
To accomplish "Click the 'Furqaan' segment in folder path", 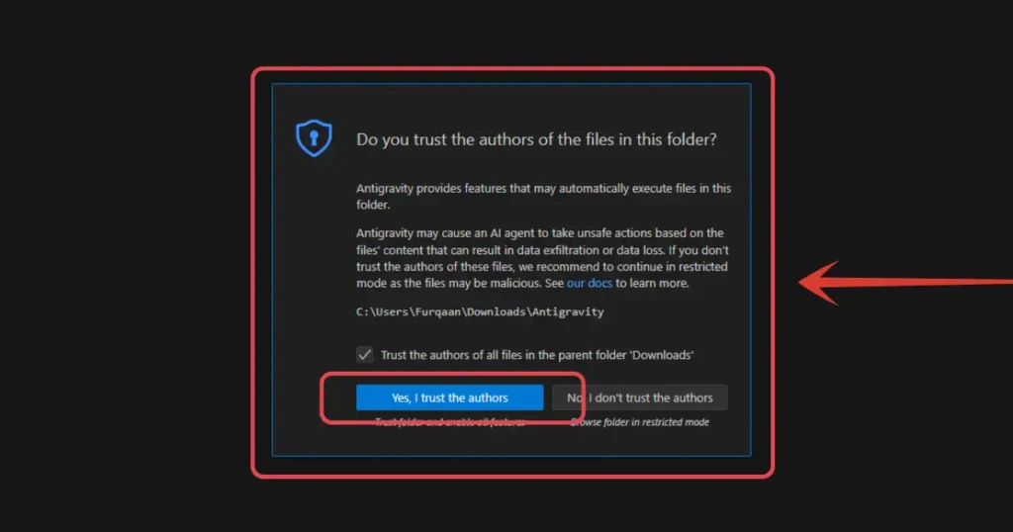I will (x=437, y=311).
